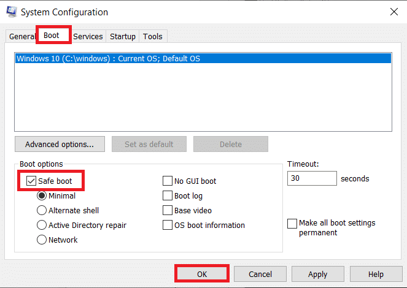Click the Timeout seconds input field
The height and width of the screenshot is (288, 407).
tap(311, 178)
